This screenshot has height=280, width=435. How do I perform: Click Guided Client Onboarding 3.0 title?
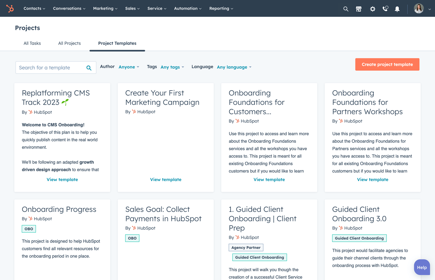[x=359, y=214]
